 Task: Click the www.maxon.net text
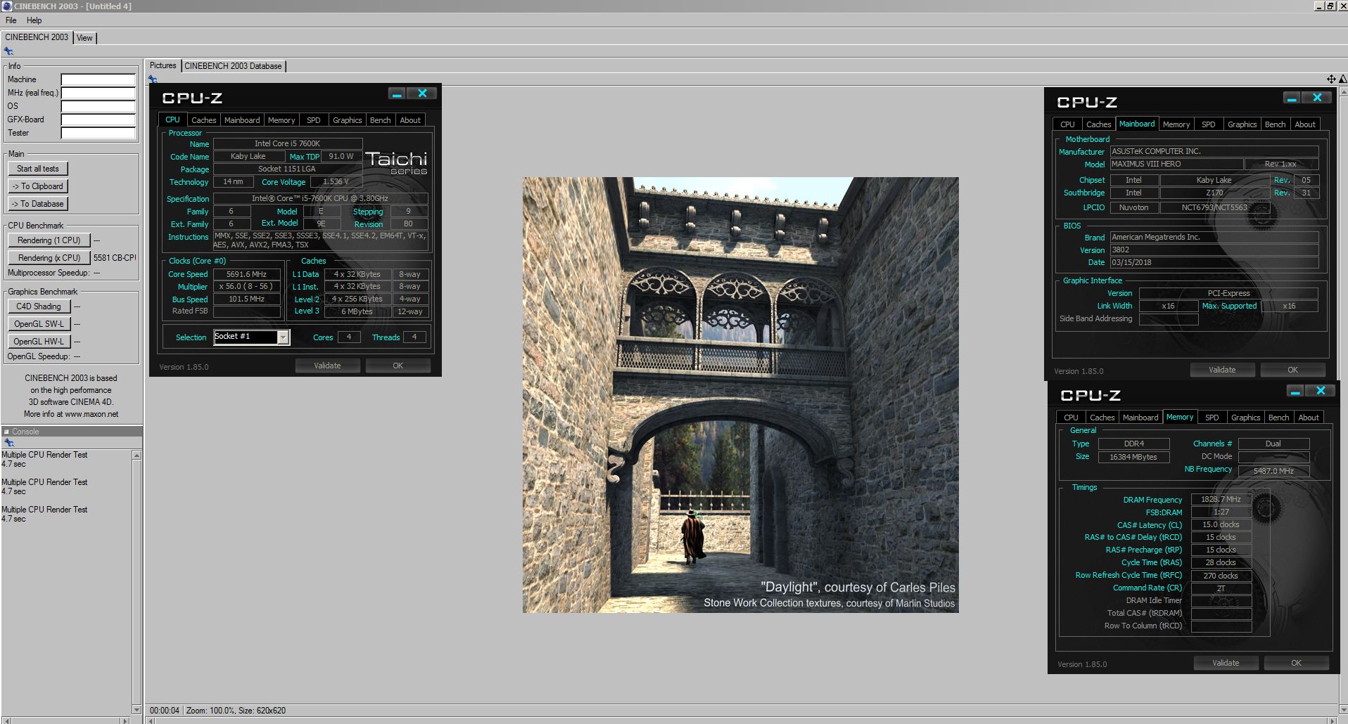[91, 414]
